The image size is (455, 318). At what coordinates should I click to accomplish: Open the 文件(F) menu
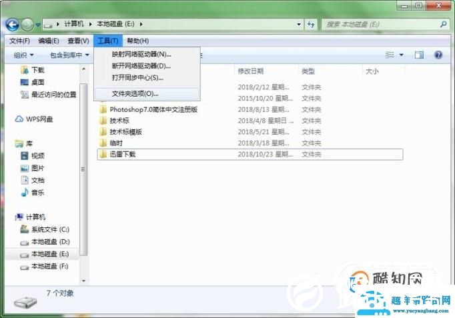[x=19, y=41]
